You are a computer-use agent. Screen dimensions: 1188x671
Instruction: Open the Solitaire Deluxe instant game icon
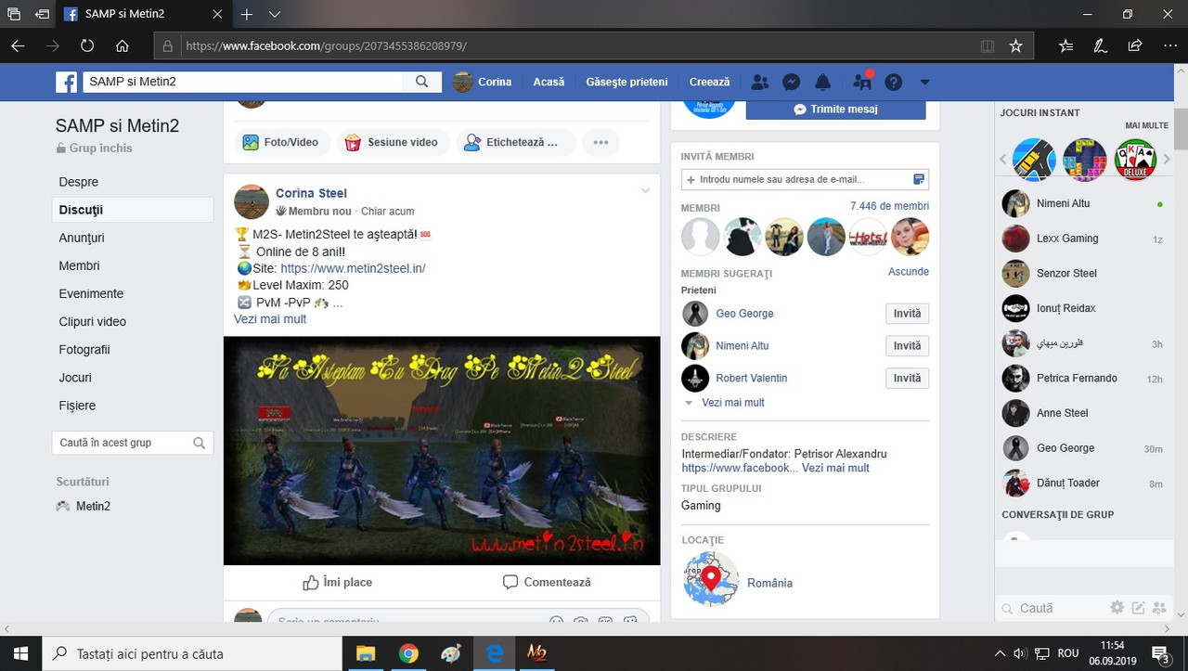pos(1135,159)
